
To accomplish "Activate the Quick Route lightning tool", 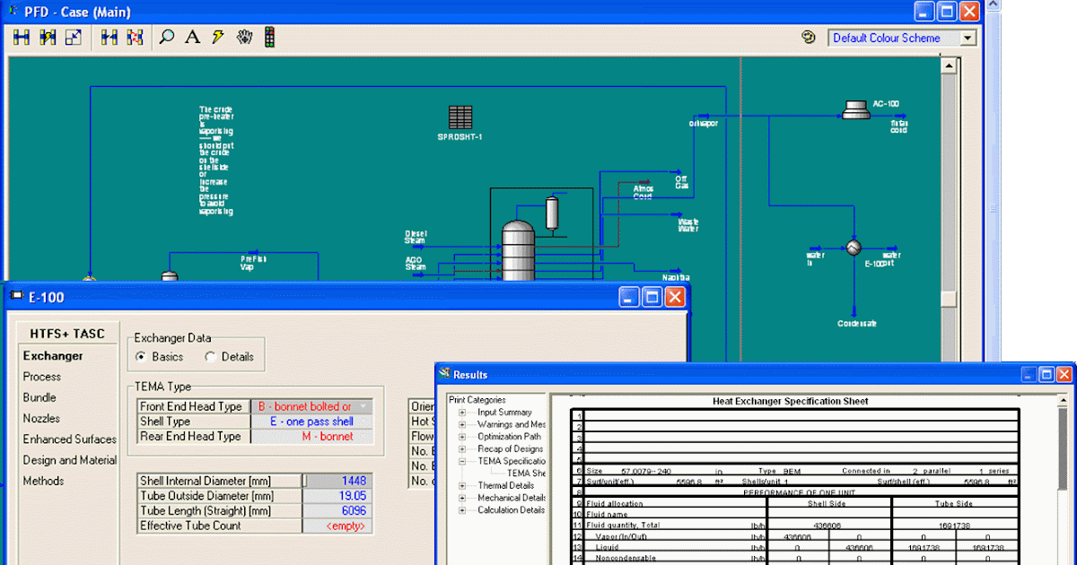I will 216,38.
